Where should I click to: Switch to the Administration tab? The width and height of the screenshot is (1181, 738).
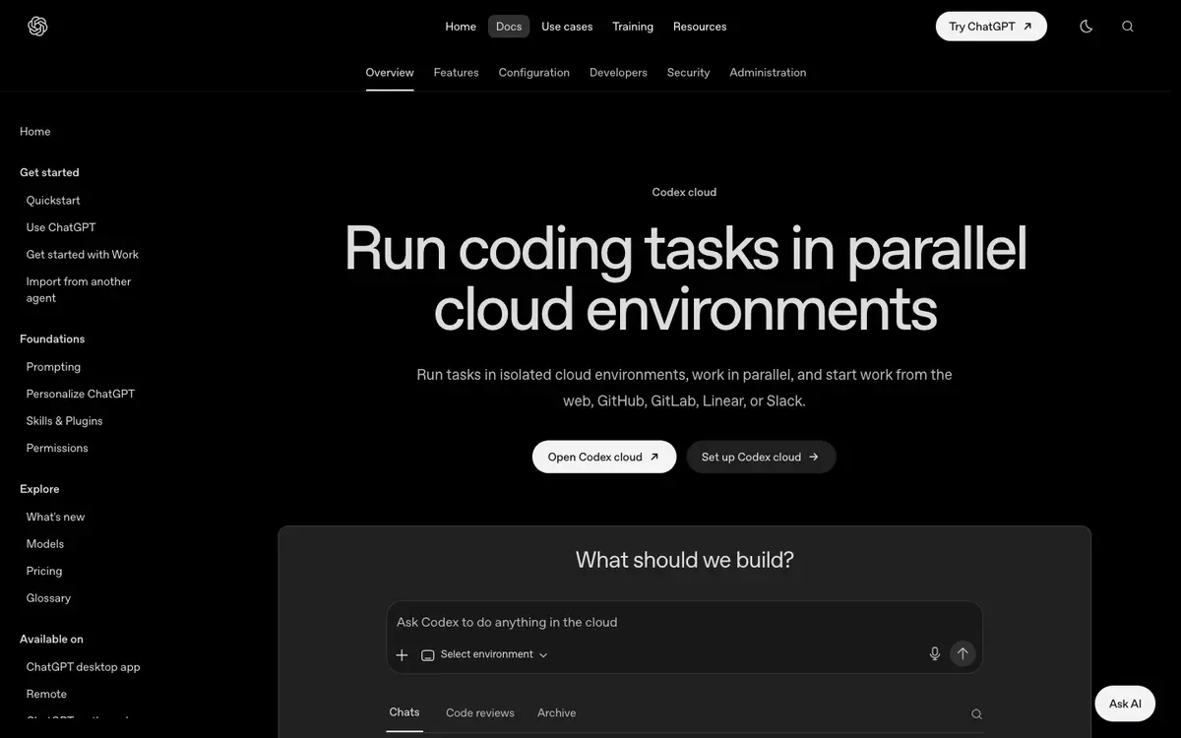768,73
